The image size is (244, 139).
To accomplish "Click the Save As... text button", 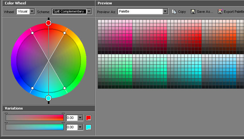I will [x=205, y=12].
